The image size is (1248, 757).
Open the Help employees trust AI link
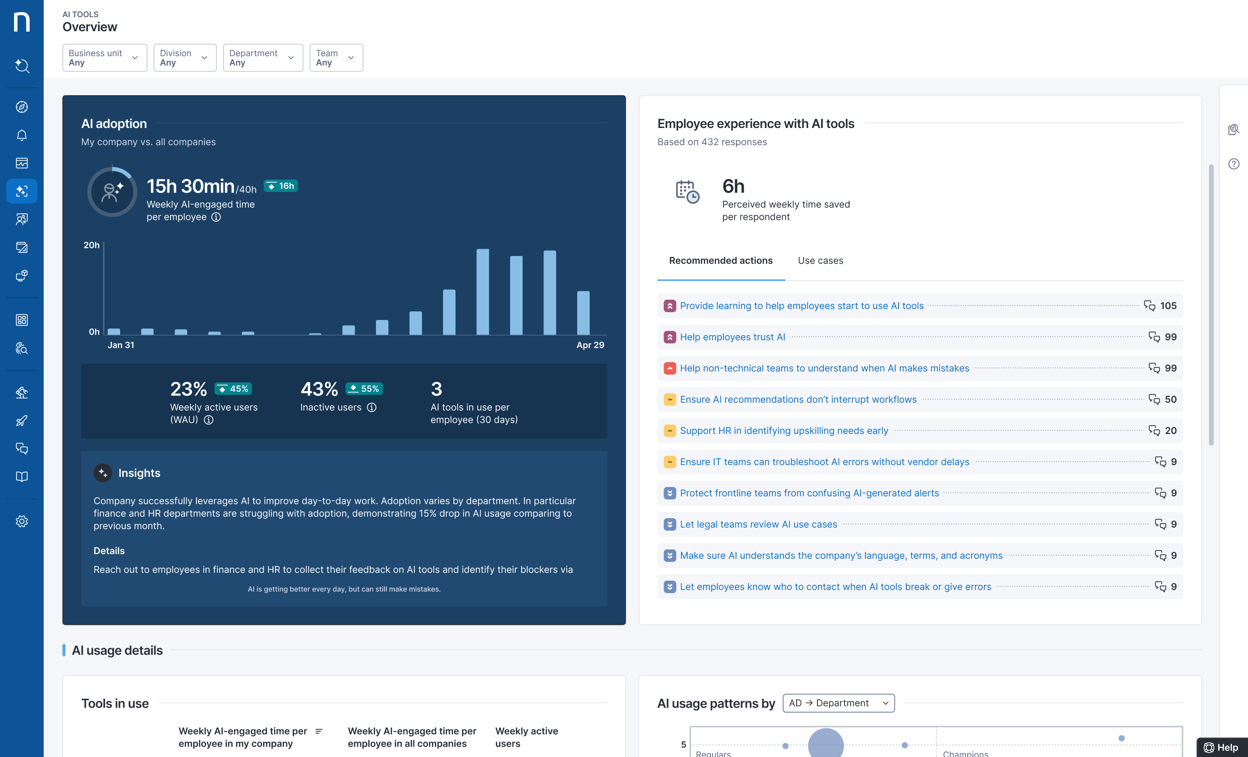[732, 337]
